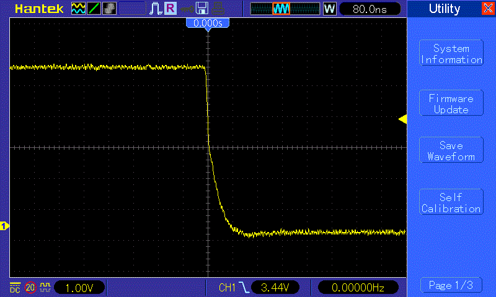Click the 80.0ns timebase readout
The width and height of the screenshot is (496, 297).
(x=370, y=9)
